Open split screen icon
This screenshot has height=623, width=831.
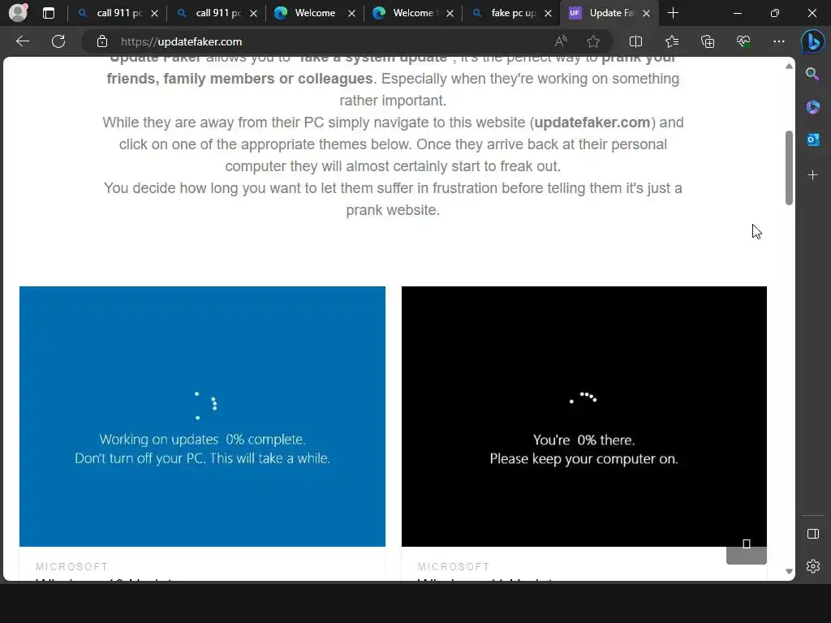[635, 41]
